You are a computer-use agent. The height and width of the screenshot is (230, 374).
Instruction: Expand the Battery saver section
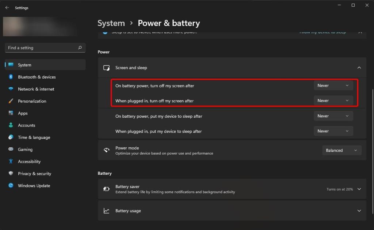(359, 189)
